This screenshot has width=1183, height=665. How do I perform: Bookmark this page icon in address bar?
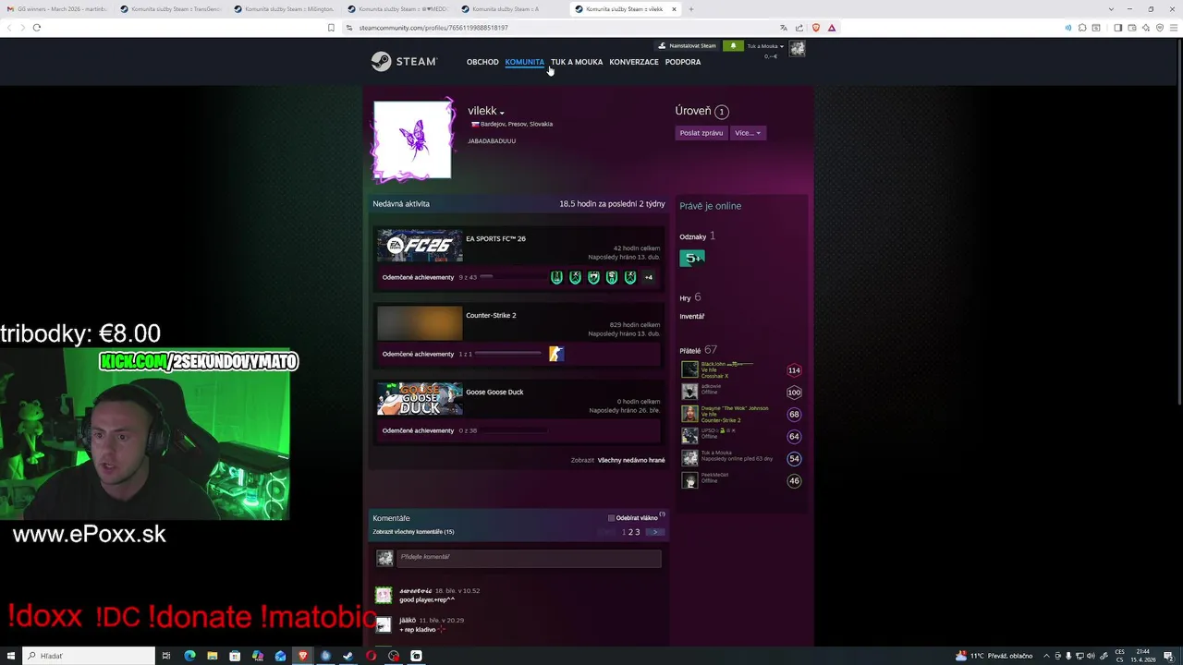[x=331, y=28]
